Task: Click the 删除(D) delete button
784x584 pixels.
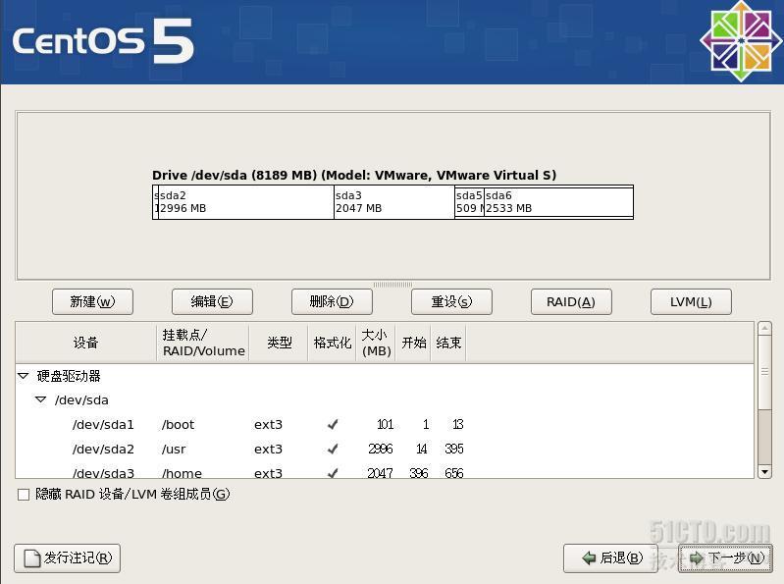Action: [x=332, y=301]
